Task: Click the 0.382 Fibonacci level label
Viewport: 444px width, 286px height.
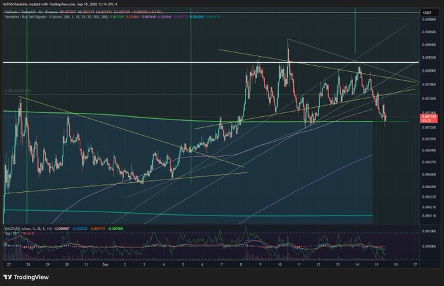Action: point(18,91)
